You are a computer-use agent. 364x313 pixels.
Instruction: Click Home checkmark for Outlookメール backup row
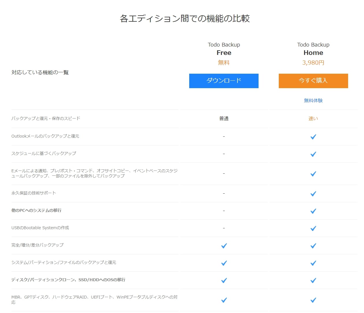pyautogui.click(x=313, y=137)
